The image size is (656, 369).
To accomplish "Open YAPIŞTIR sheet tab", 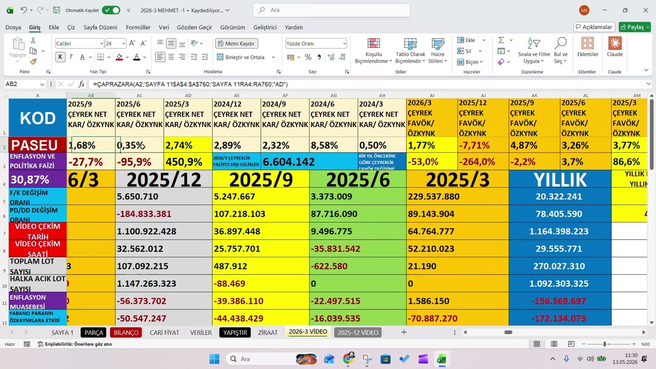I will tap(235, 333).
